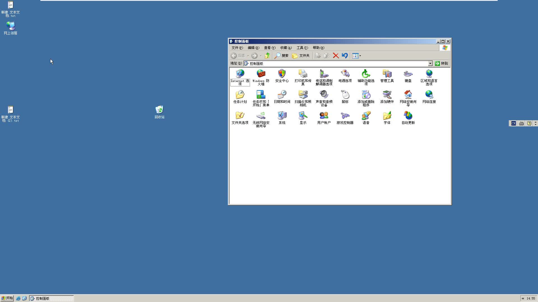Click the language bar help icon
The image size is (538, 302).
click(529, 123)
